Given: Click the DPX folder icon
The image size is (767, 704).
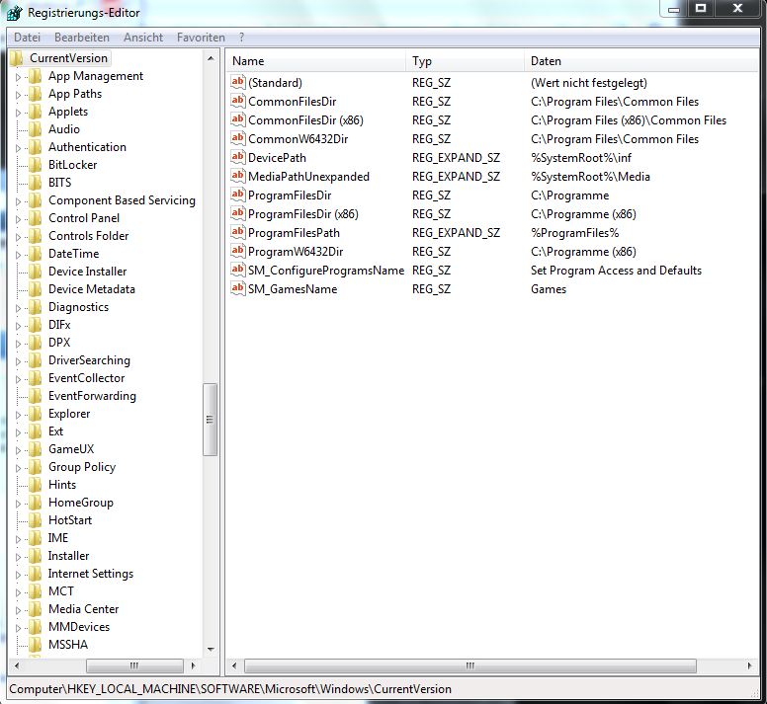Looking at the screenshot, I should pyautogui.click(x=36, y=343).
